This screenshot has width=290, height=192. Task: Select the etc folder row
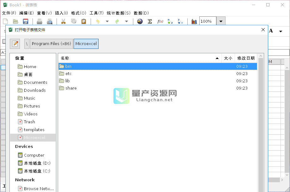point(158,74)
